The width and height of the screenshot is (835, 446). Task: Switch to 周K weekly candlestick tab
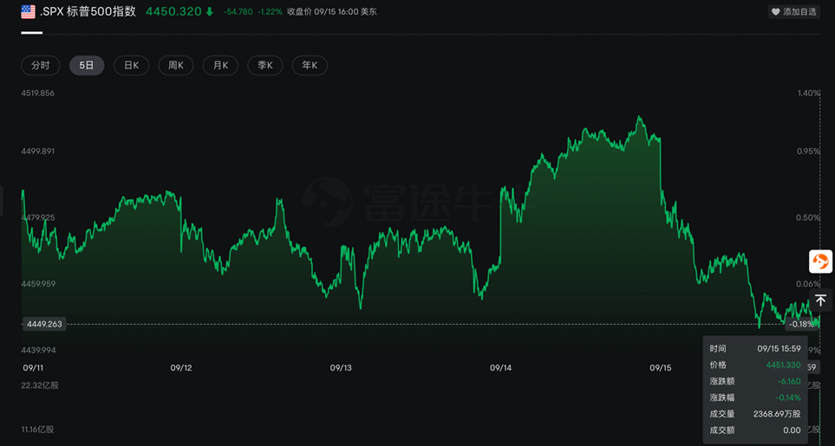176,66
